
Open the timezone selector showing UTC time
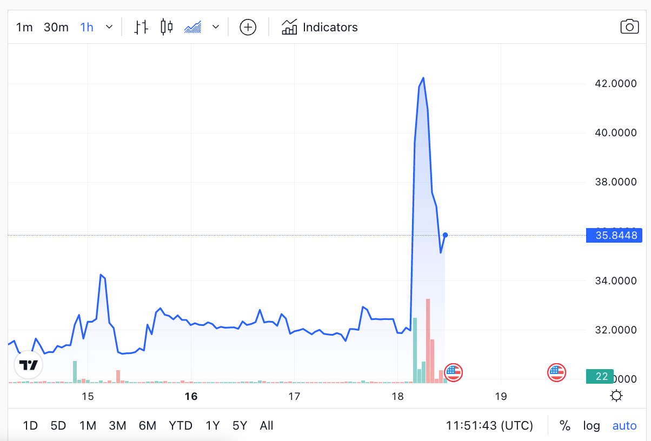489,426
